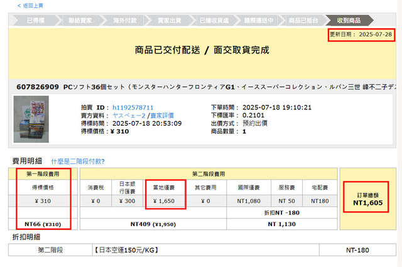Viewport: 402px width, 267px height.
Task: Click exchange rate value 0.2101
Action: [x=253, y=115]
